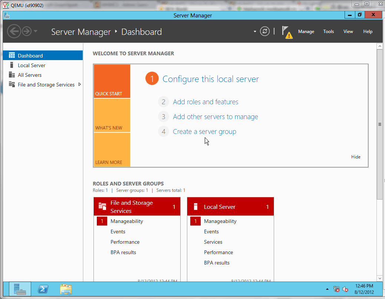This screenshot has height=299, width=385.
Task: Click Configure this local server link
Action: (x=211, y=79)
